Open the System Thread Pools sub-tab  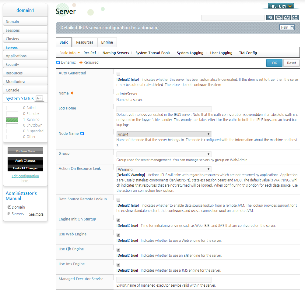153,53
